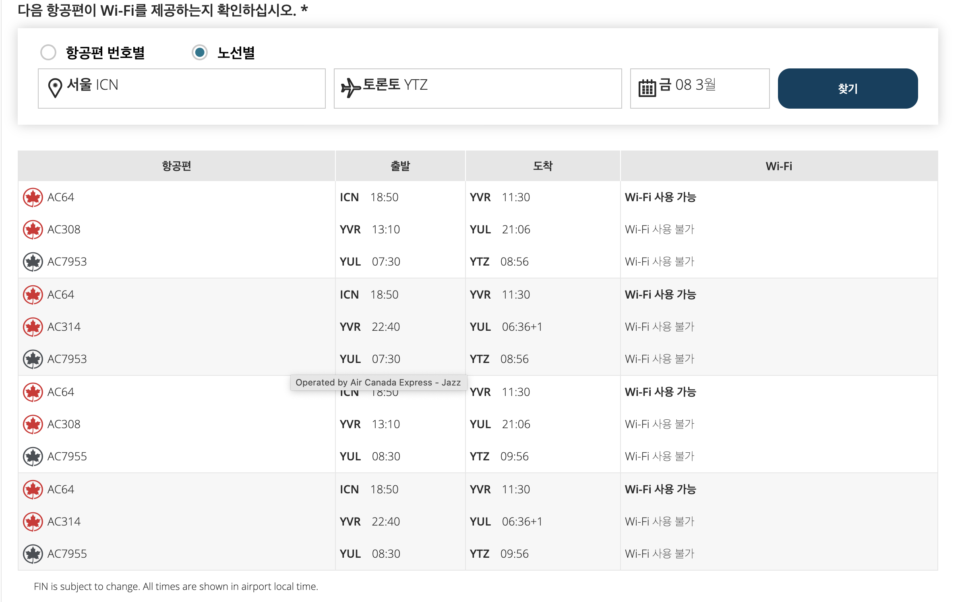The width and height of the screenshot is (964, 602).
Task: Click the first Wi-Fi 사용 가능 status text
Action: click(660, 198)
